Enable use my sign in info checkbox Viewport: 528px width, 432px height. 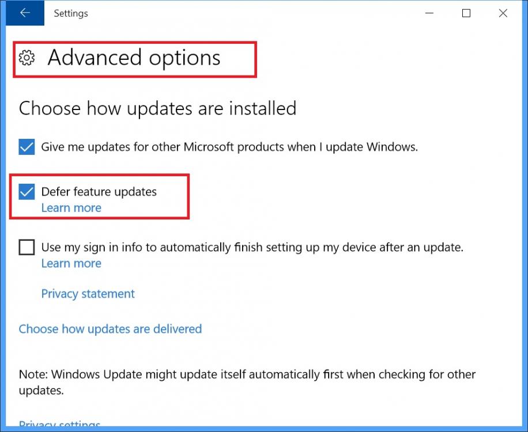(x=27, y=247)
